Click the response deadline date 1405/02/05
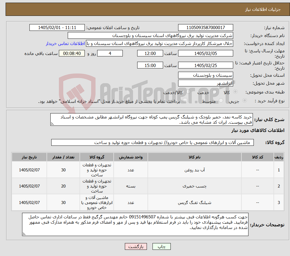This screenshot has width=290, height=256. [206, 53]
